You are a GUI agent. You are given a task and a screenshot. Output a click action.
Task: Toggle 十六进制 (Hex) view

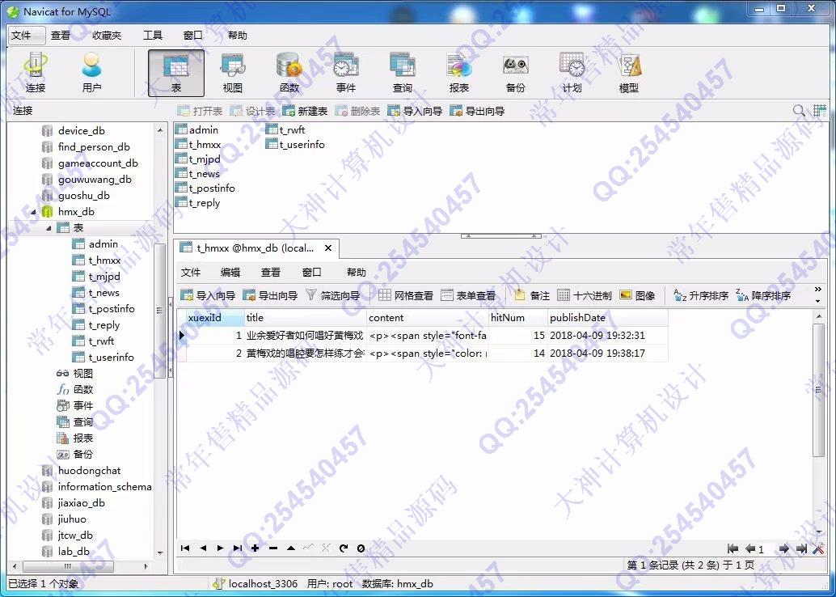[585, 295]
